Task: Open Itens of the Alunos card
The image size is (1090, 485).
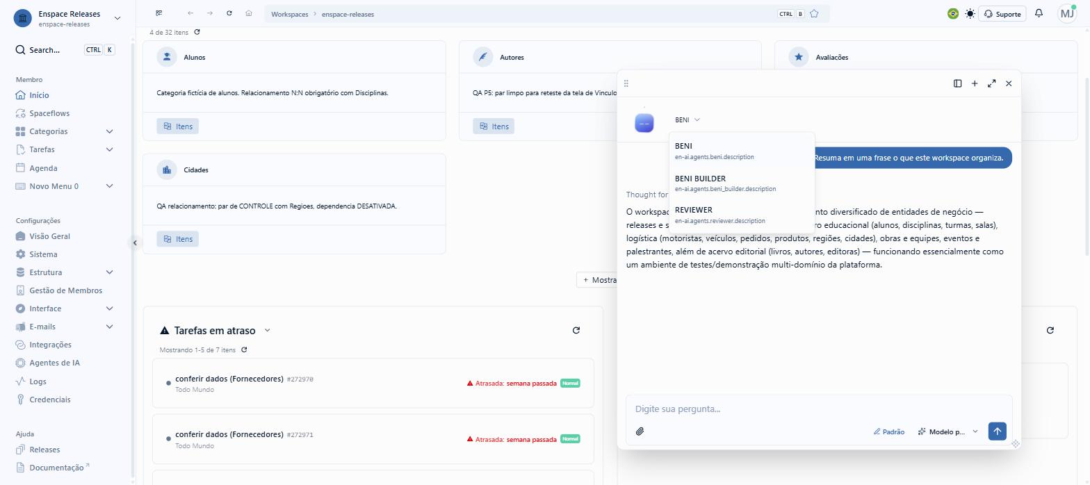Action: tap(178, 126)
